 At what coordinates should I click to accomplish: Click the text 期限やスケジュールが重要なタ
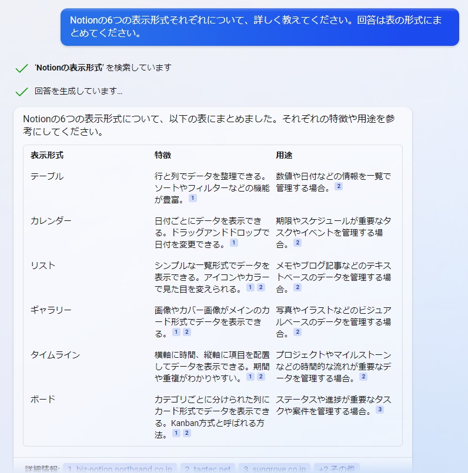[x=333, y=221]
